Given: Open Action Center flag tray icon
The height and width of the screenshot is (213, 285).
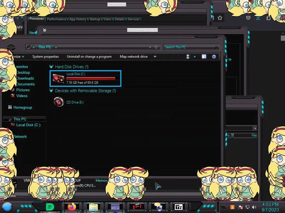Looking at the screenshot, I should click(x=241, y=207).
